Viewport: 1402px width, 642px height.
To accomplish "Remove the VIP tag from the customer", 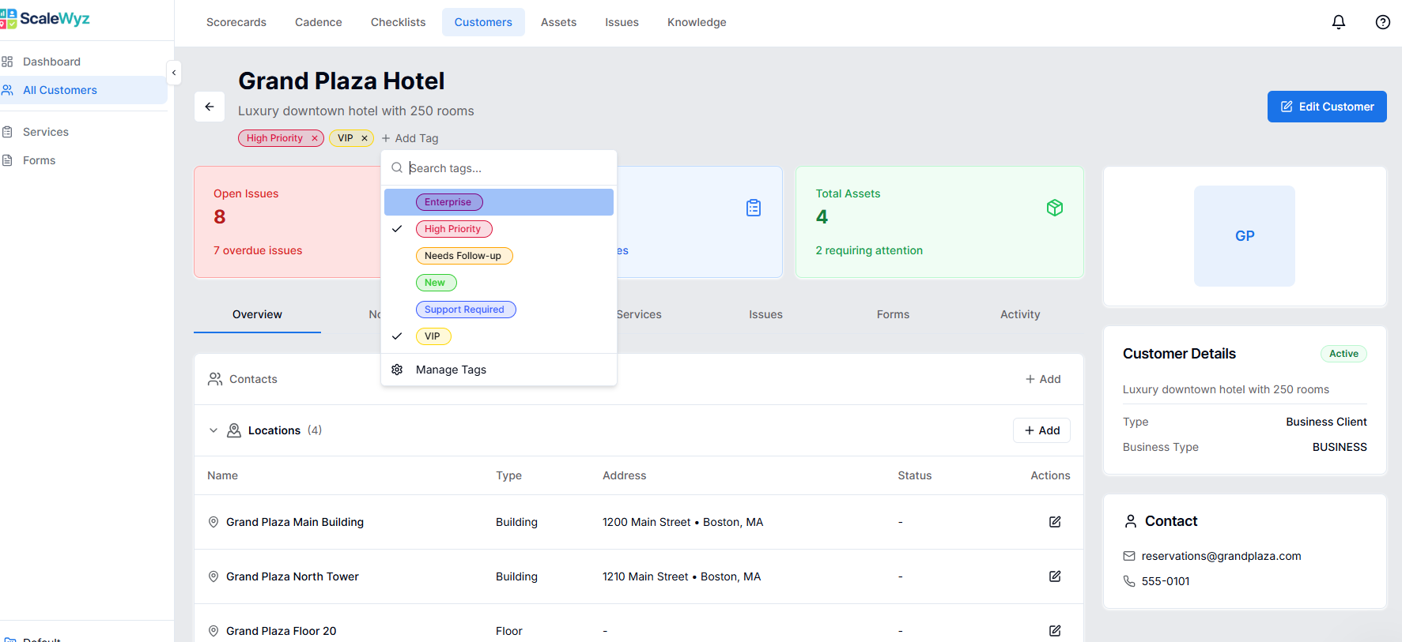I will tap(365, 138).
